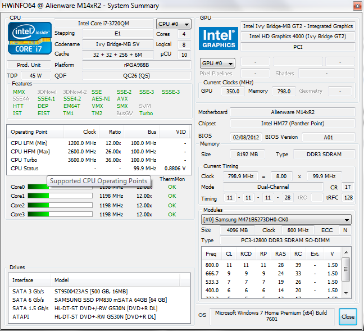Click the Intel HD Graphics 4000 field
The width and height of the screenshot is (364, 331).
click(298, 37)
